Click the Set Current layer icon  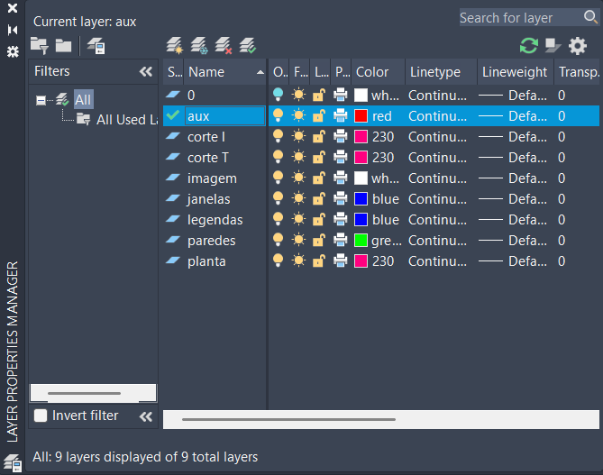[x=248, y=45]
